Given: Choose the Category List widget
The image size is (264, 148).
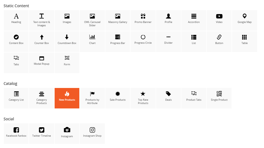Looking at the screenshot, I should [16, 98].
